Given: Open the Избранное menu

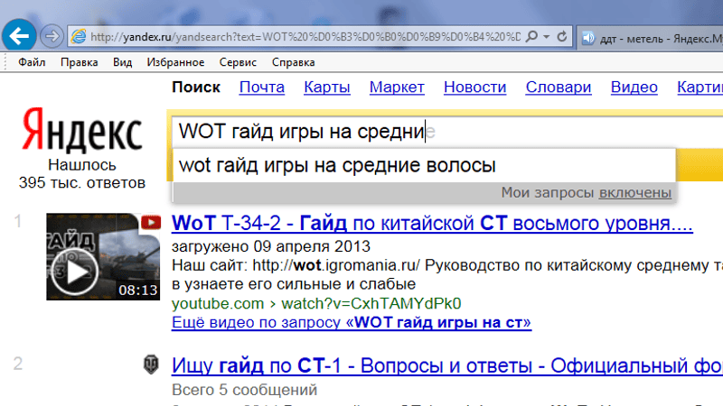Looking at the screenshot, I should [x=175, y=62].
